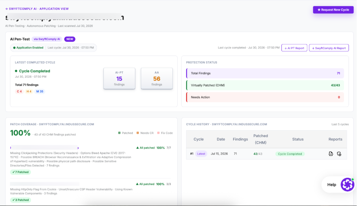Click the Medium M 35 severity badge
This screenshot has width=357, height=206.
40,91
